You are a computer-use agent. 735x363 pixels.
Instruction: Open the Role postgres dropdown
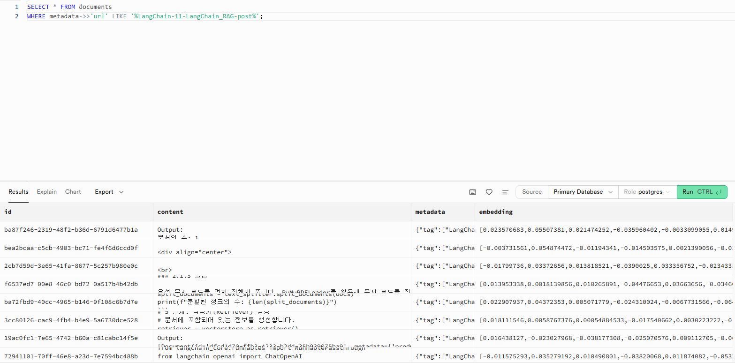tap(647, 192)
